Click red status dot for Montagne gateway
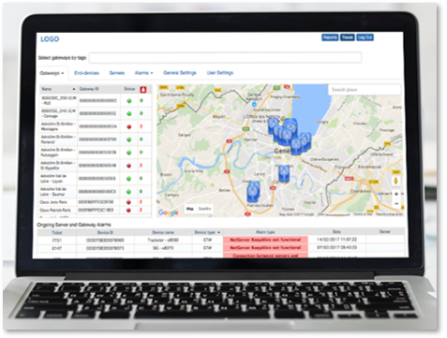This screenshot has width=447, height=338. tap(129, 126)
